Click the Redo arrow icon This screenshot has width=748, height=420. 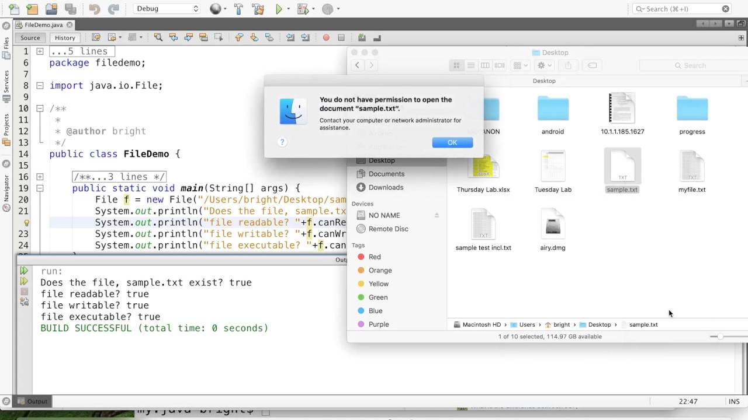pos(113,9)
